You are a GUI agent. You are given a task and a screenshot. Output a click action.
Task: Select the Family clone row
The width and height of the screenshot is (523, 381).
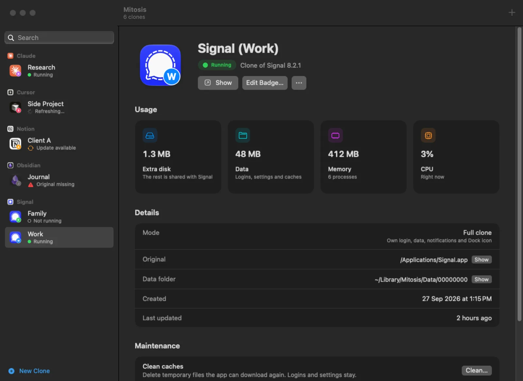[x=59, y=217]
